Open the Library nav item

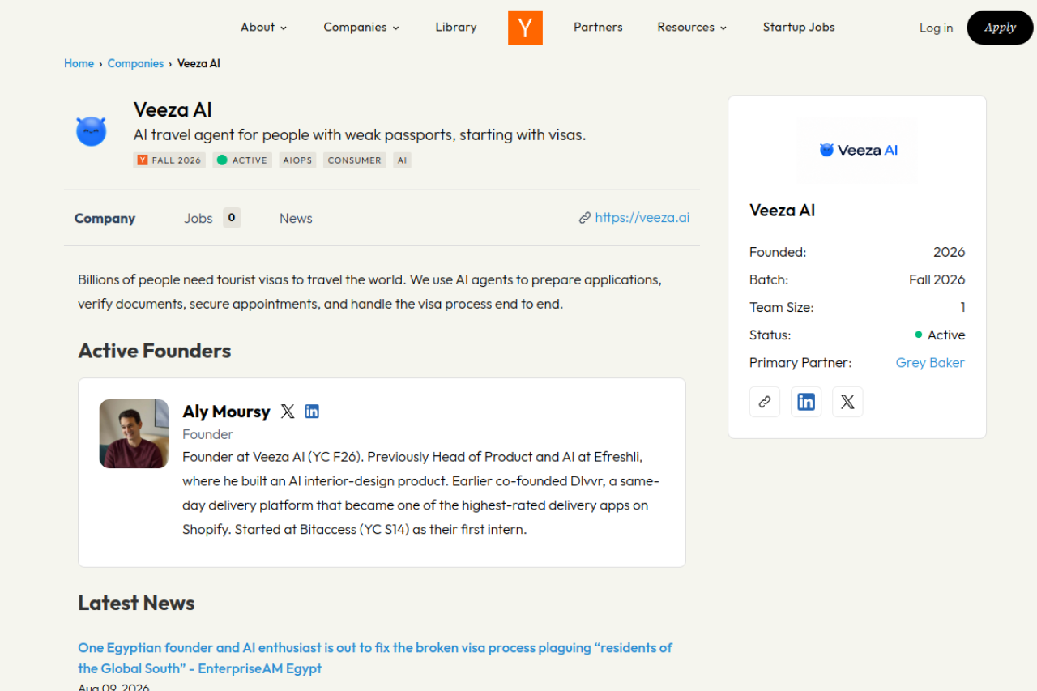tap(456, 28)
